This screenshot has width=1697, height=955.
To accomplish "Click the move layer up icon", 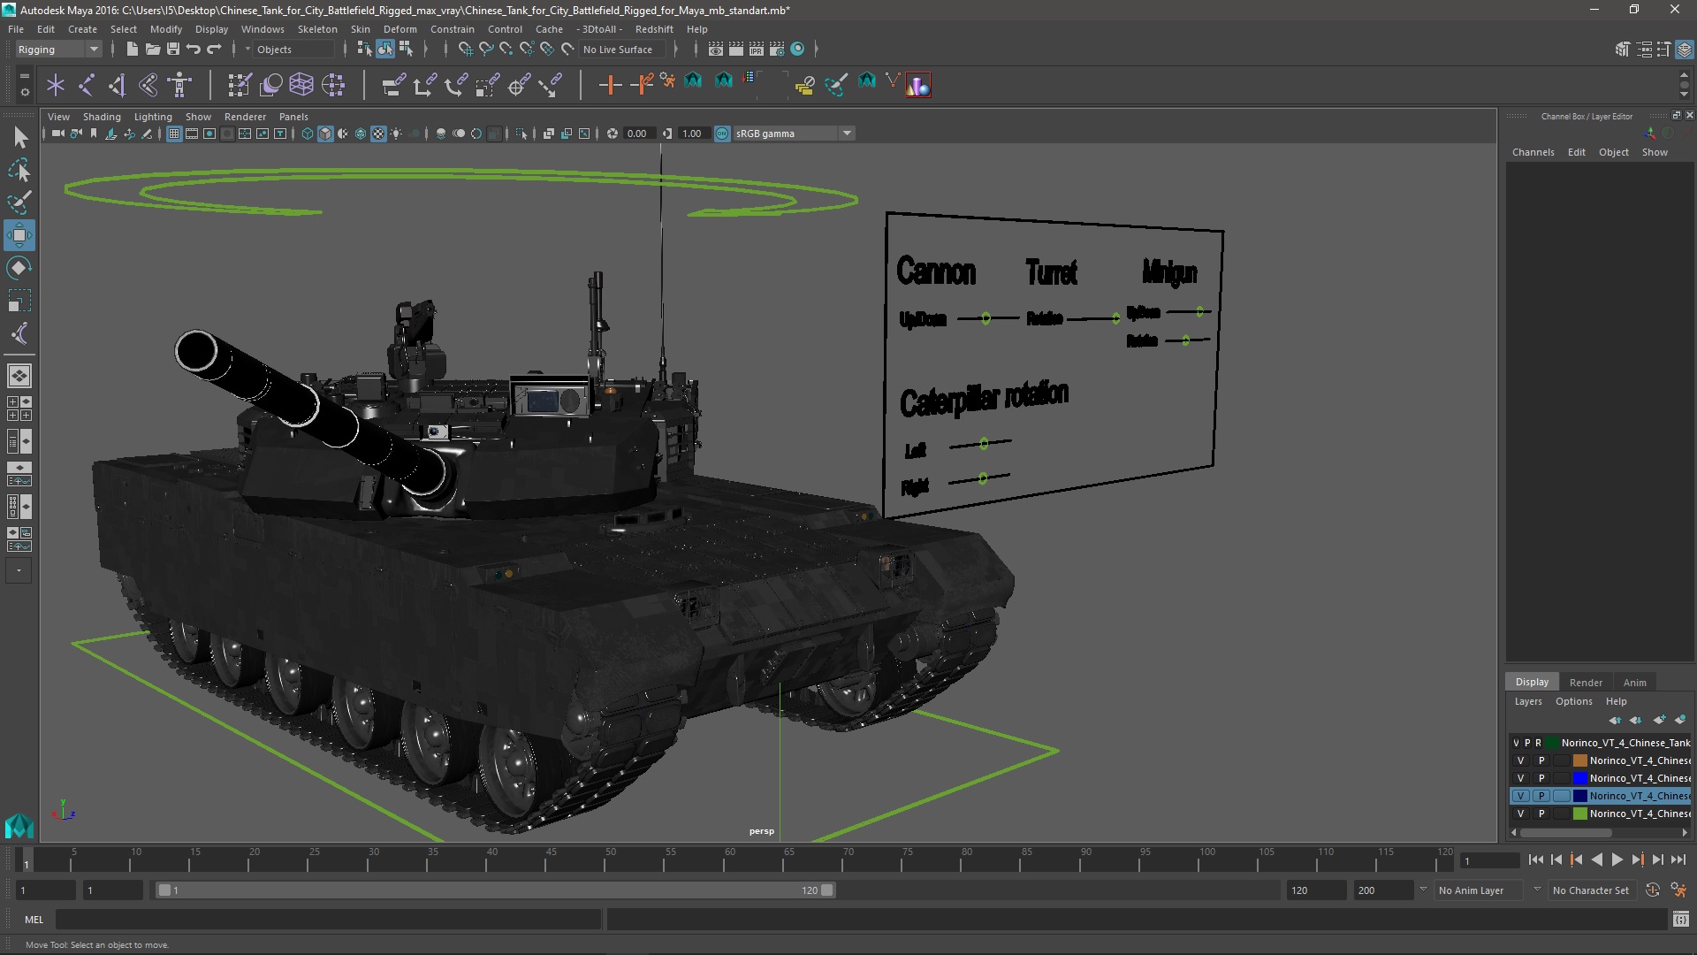I will pos(1615,720).
